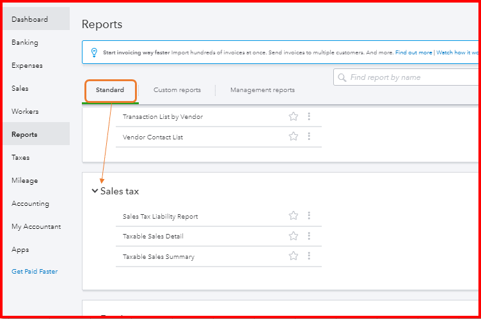Switch to the Custom reports tab
The width and height of the screenshot is (481, 319).
[177, 90]
